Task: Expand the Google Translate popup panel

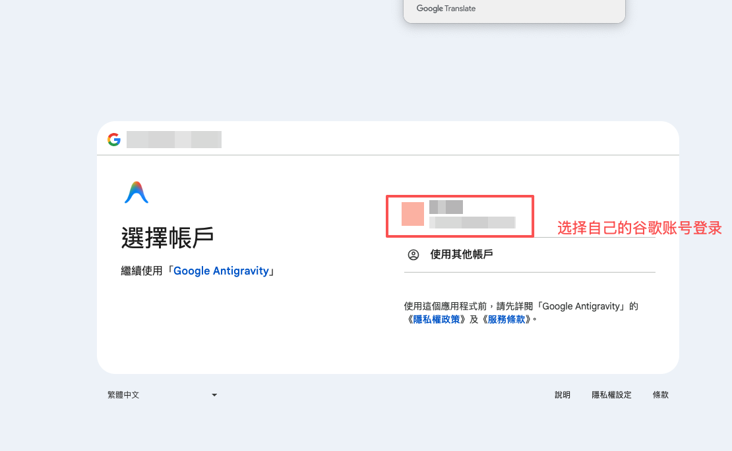Action: pos(513,8)
